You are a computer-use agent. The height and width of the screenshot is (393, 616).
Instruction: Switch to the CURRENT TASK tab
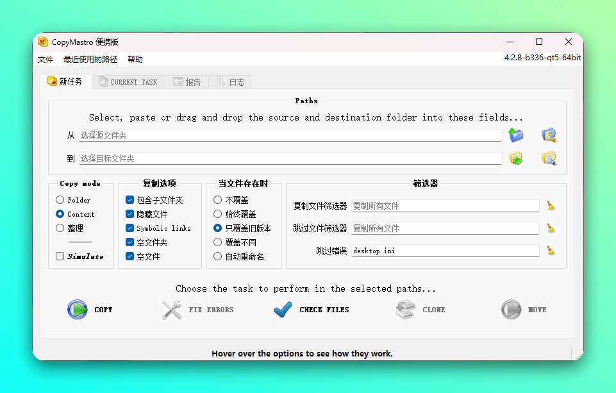coord(128,82)
